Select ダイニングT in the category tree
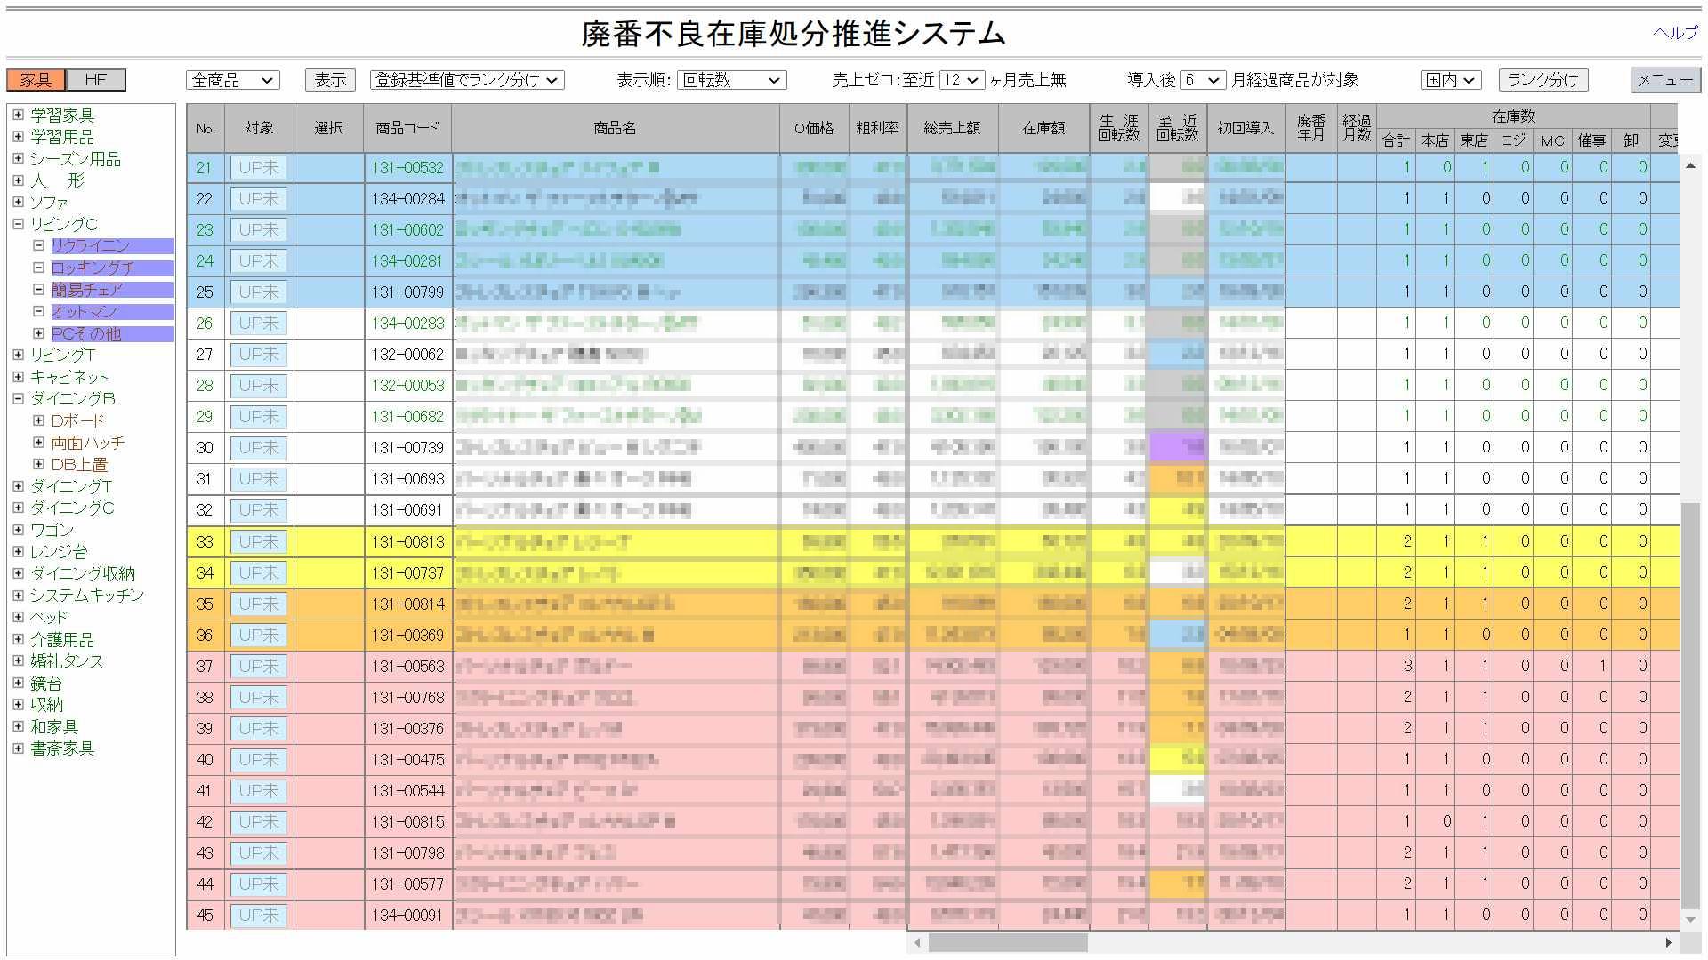The width and height of the screenshot is (1708, 960). tap(71, 486)
